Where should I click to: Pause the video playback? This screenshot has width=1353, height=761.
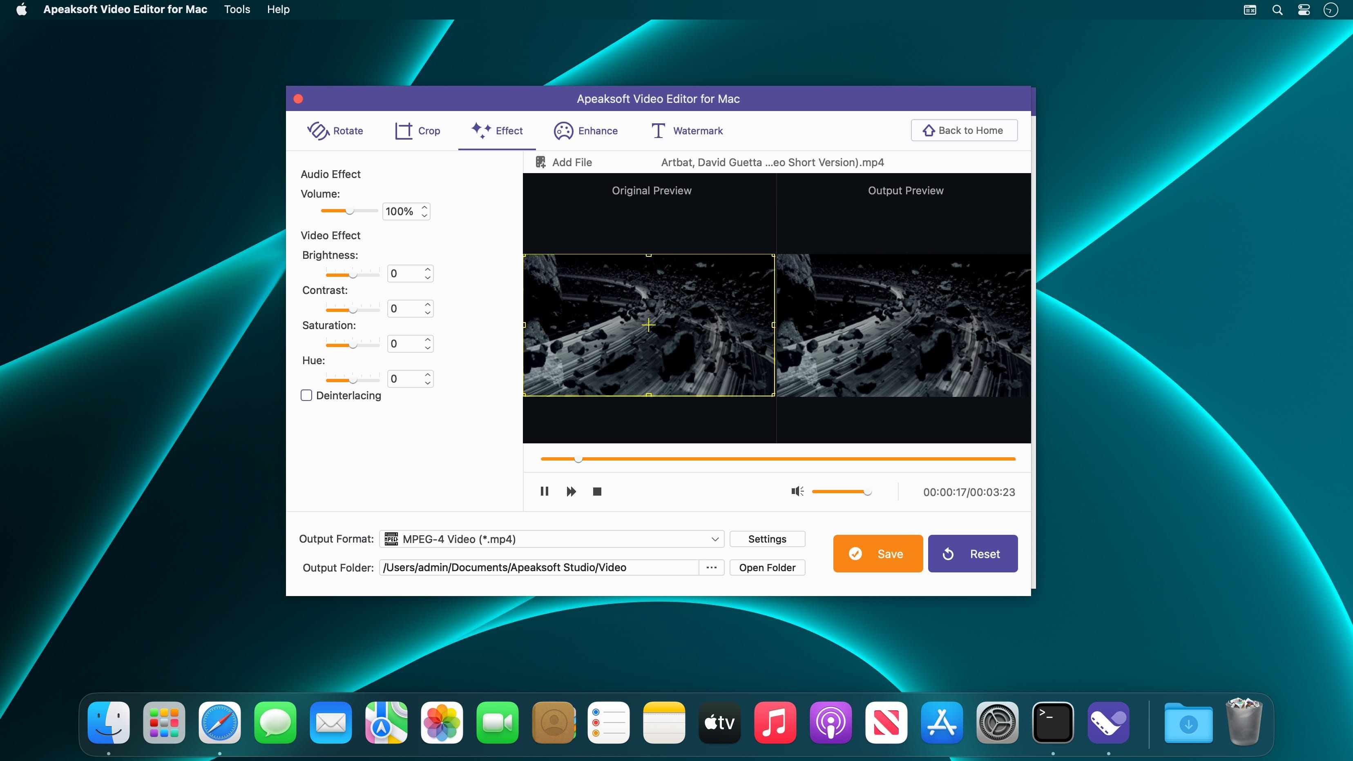coord(544,491)
